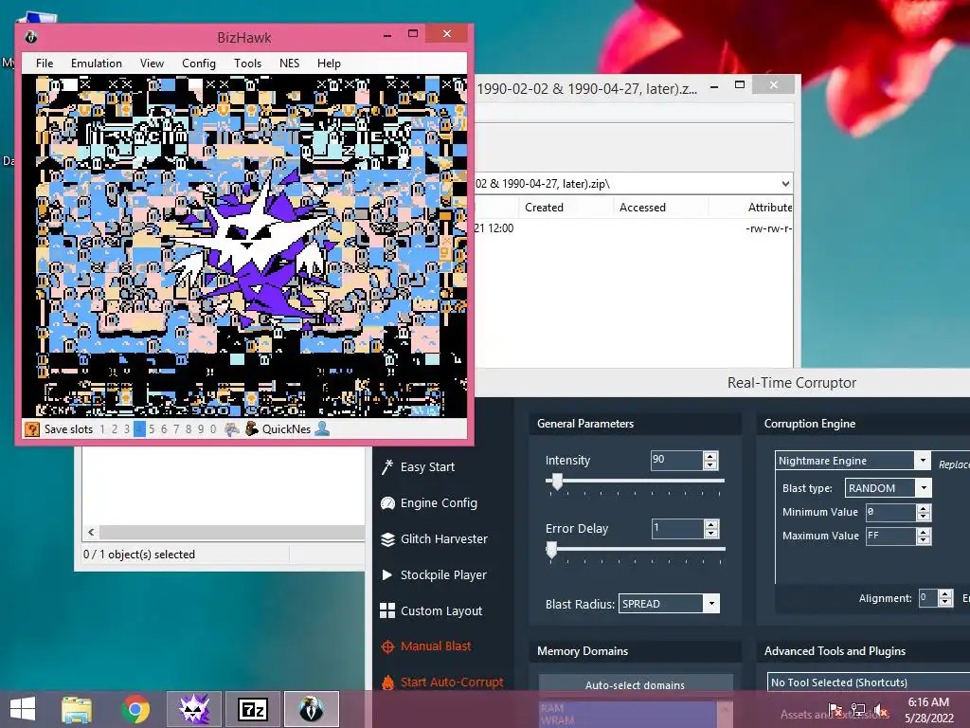Screen dimensions: 970x728
Task: Launch Google Chrome from the taskbar
Action: point(135,709)
